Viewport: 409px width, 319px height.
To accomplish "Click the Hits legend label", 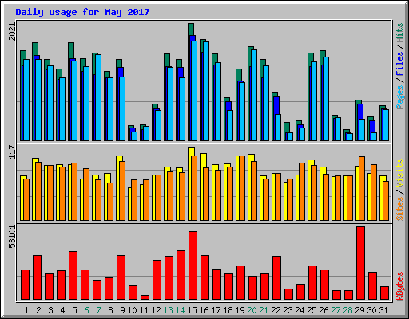I will [x=399, y=33].
